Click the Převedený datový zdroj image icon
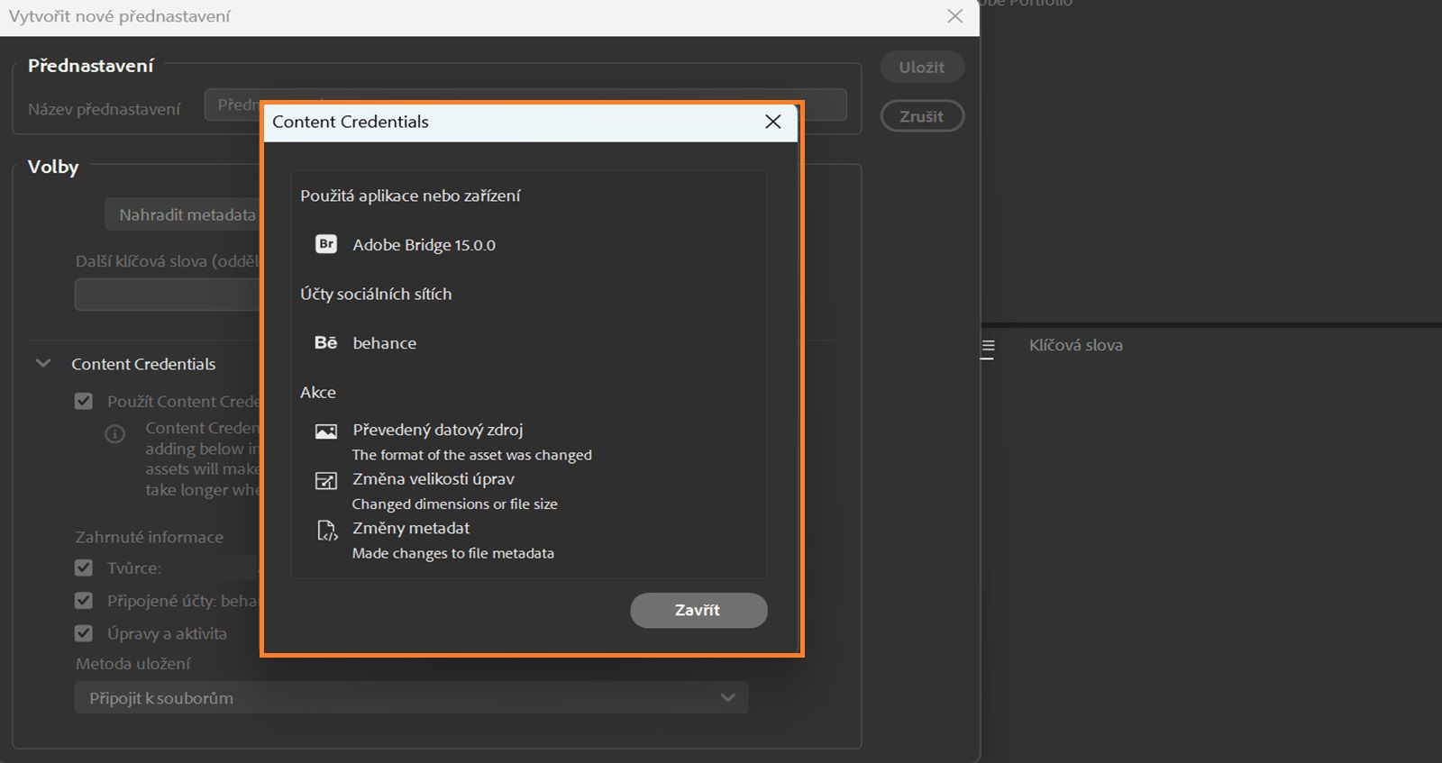This screenshot has height=763, width=1442. [326, 431]
